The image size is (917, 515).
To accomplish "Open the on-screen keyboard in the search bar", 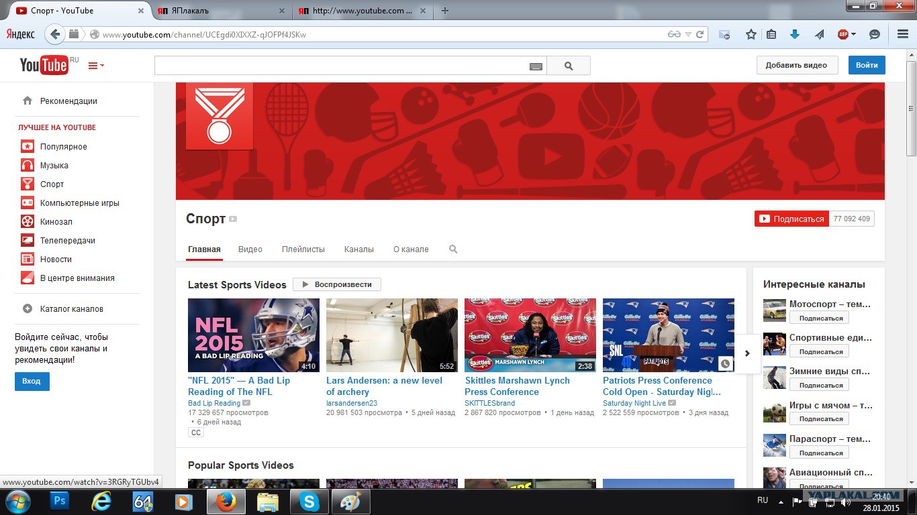I will [536, 65].
